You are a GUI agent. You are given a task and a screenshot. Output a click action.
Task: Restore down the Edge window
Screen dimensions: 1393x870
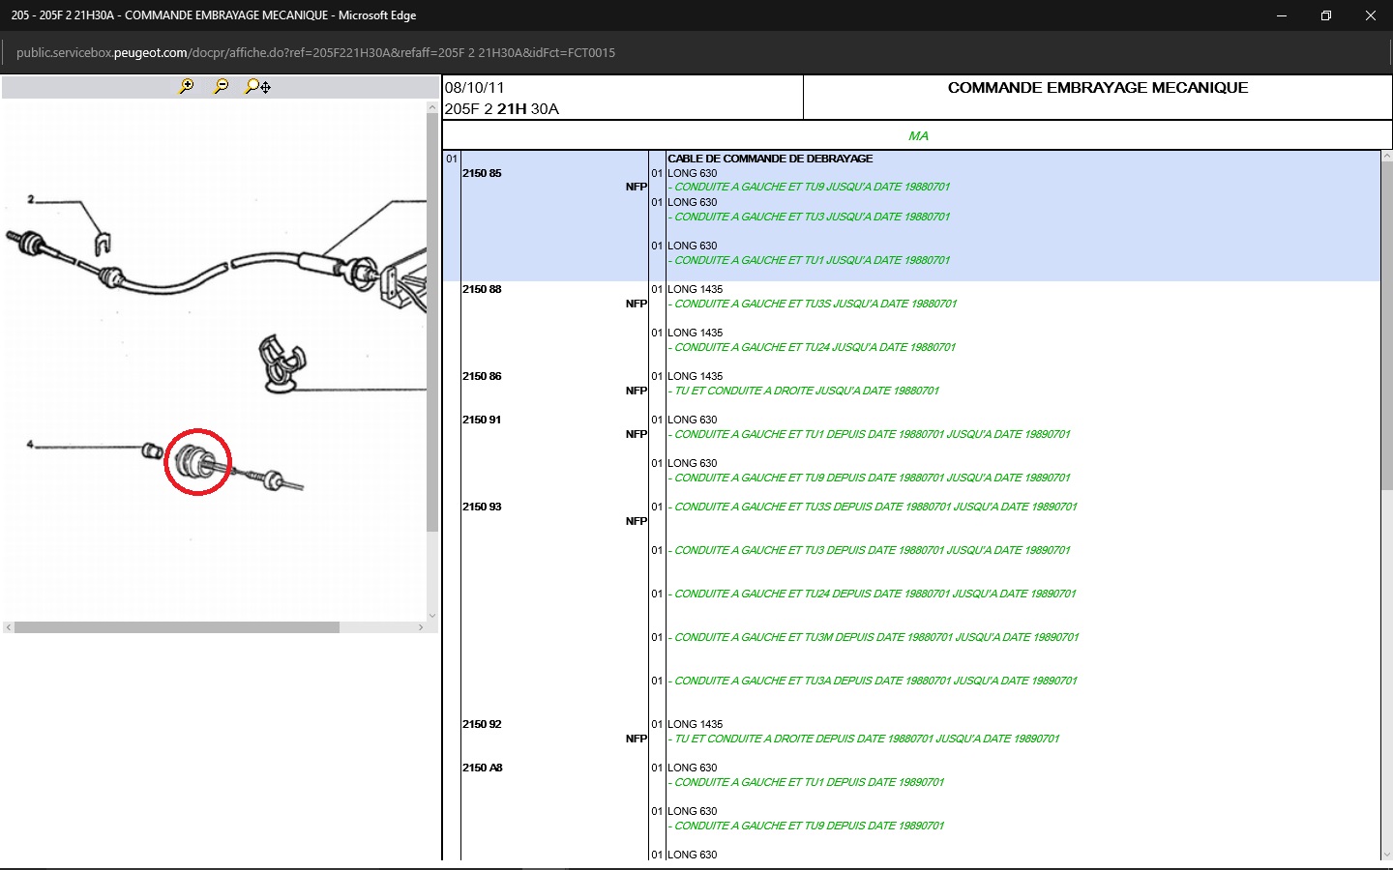coord(1326,15)
